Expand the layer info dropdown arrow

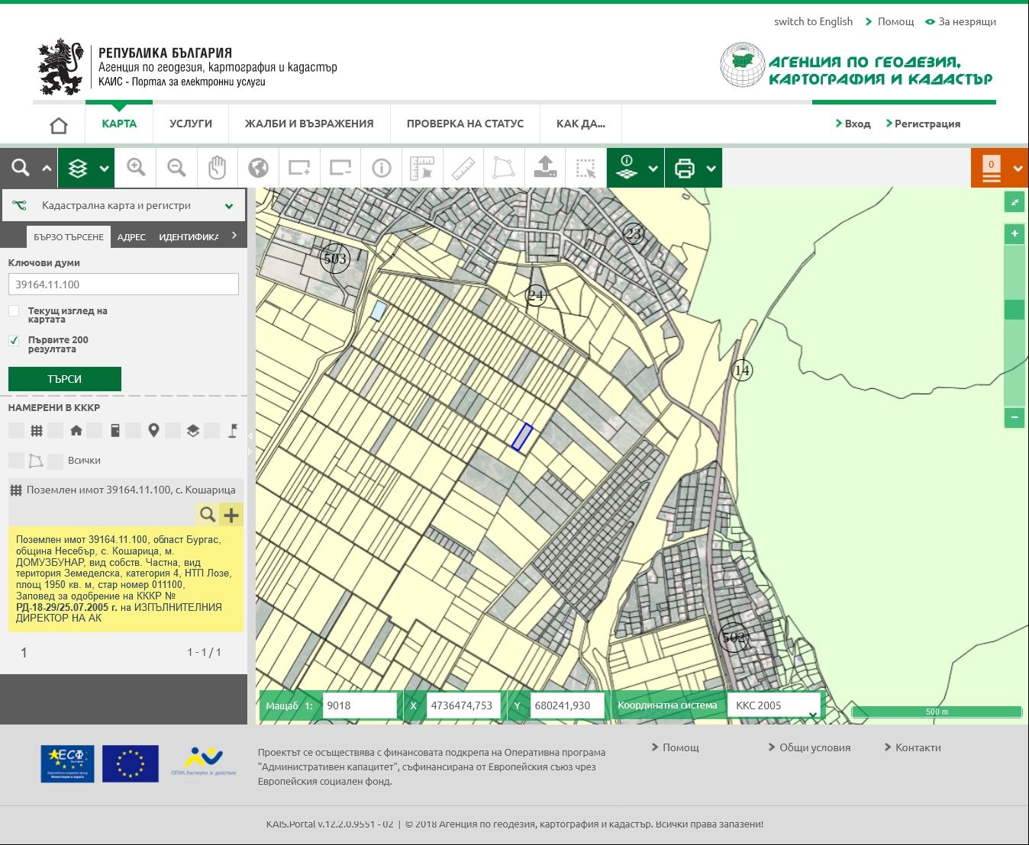click(653, 169)
